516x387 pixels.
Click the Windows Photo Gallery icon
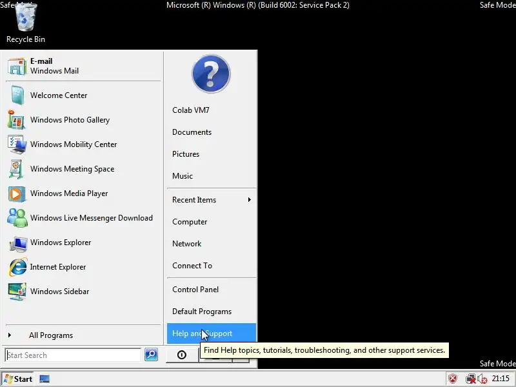coord(15,120)
